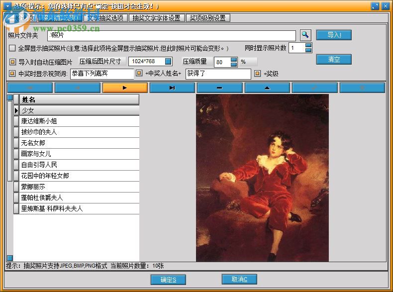Select the 康达维斯小姐 row
The width and height of the screenshot is (393, 292).
click(79, 121)
